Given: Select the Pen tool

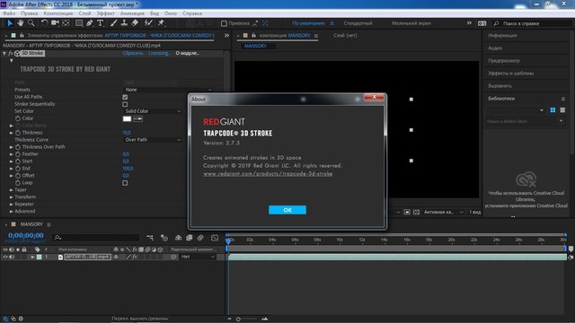Looking at the screenshot, I should pyautogui.click(x=90, y=23).
